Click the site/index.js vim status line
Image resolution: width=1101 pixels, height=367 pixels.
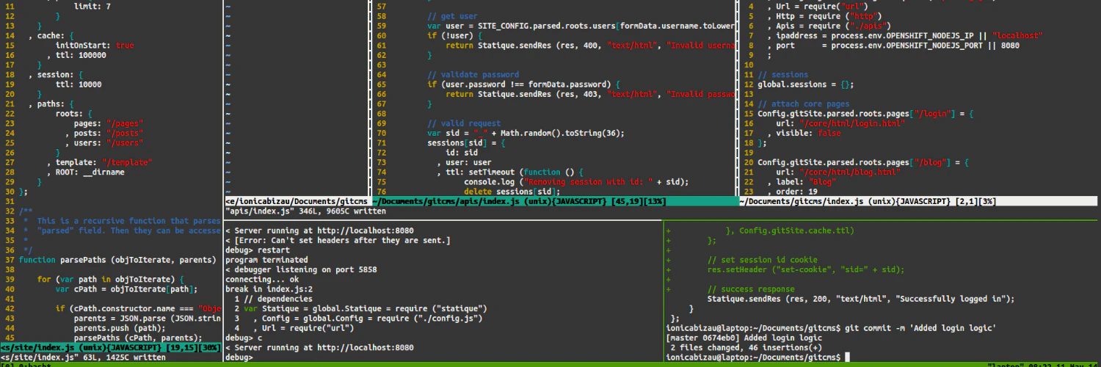coord(111,348)
